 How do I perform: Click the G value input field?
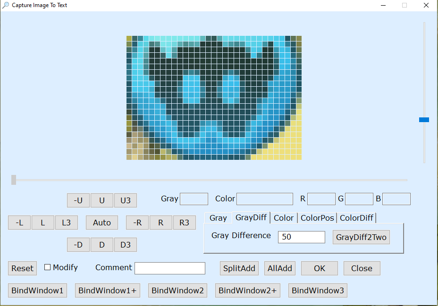pos(359,199)
